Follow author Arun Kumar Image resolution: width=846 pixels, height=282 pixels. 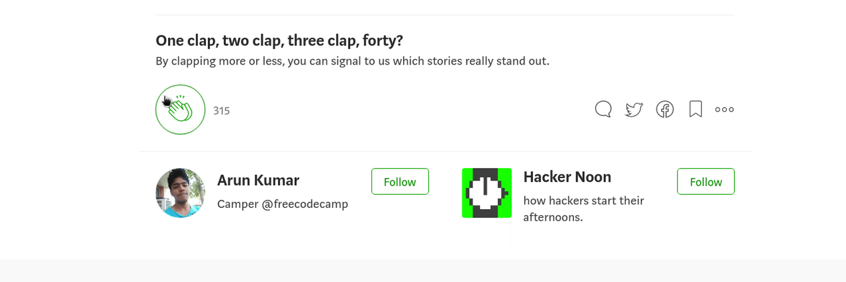click(400, 182)
